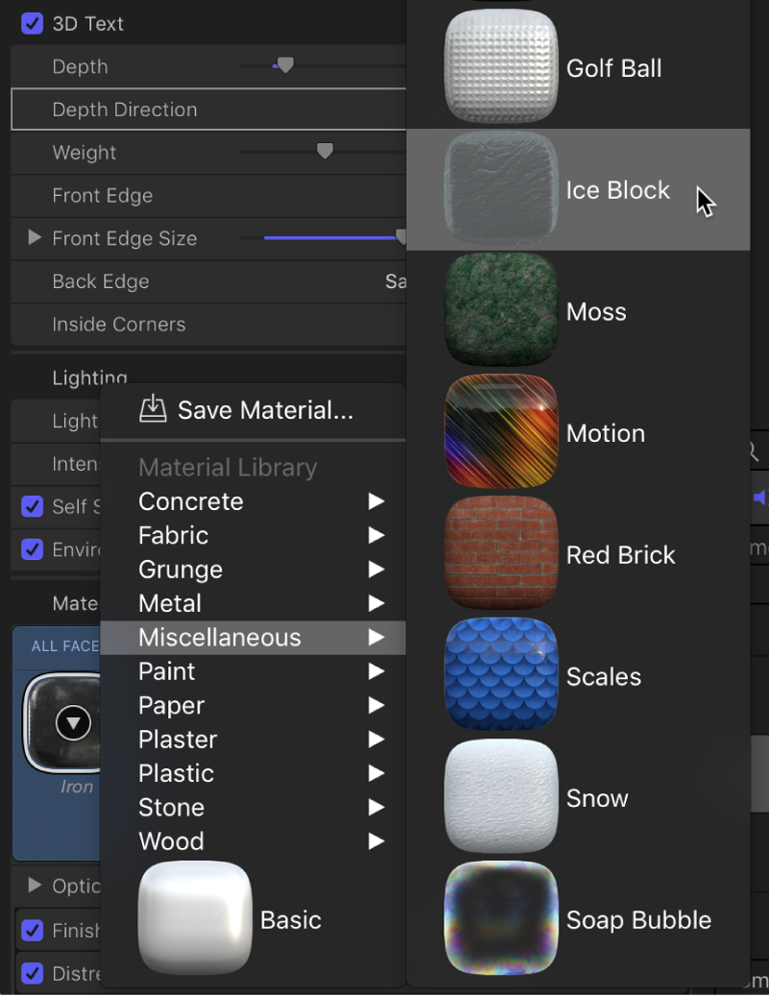Pick the Snow material preview
Screen dimensions: 769x996
(500, 796)
